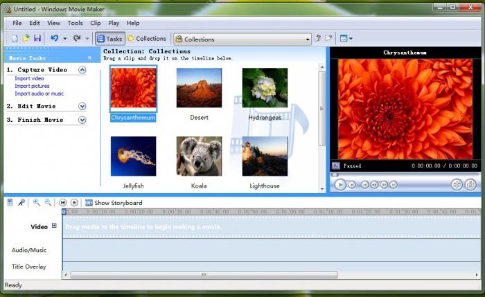Open the Play menu

114,23
